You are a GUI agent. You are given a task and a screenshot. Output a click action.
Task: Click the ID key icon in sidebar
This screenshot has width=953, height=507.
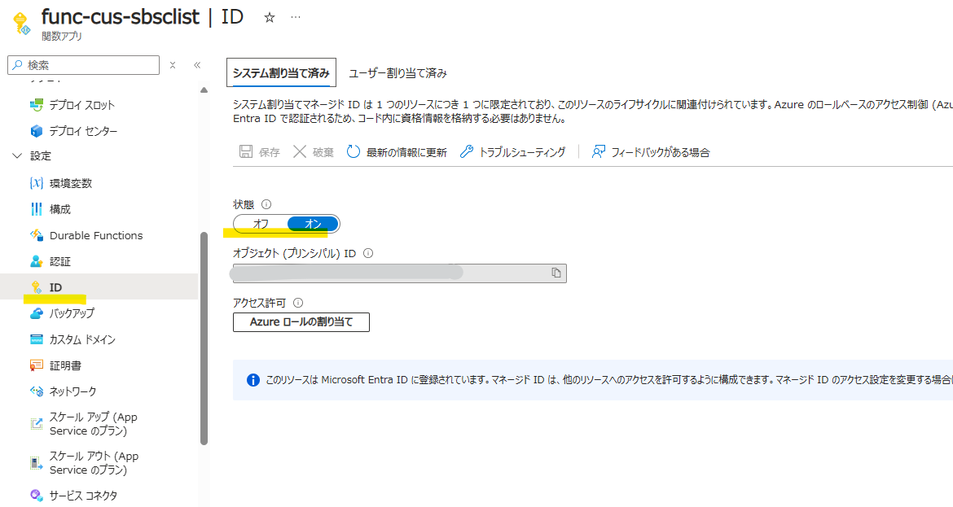37,287
